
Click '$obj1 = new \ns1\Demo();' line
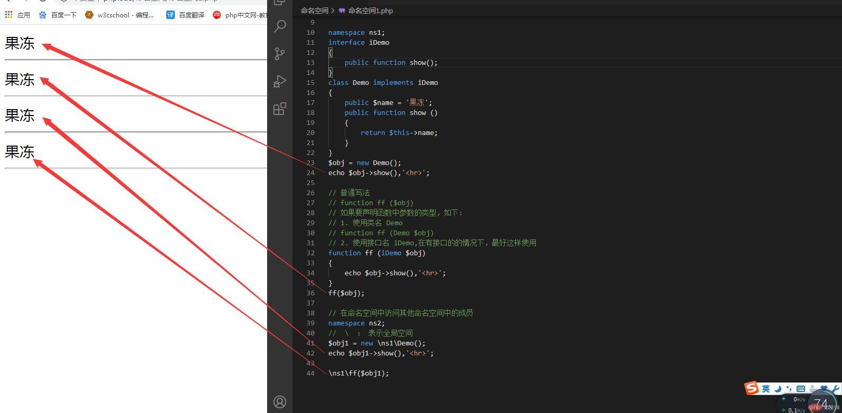[x=377, y=343]
